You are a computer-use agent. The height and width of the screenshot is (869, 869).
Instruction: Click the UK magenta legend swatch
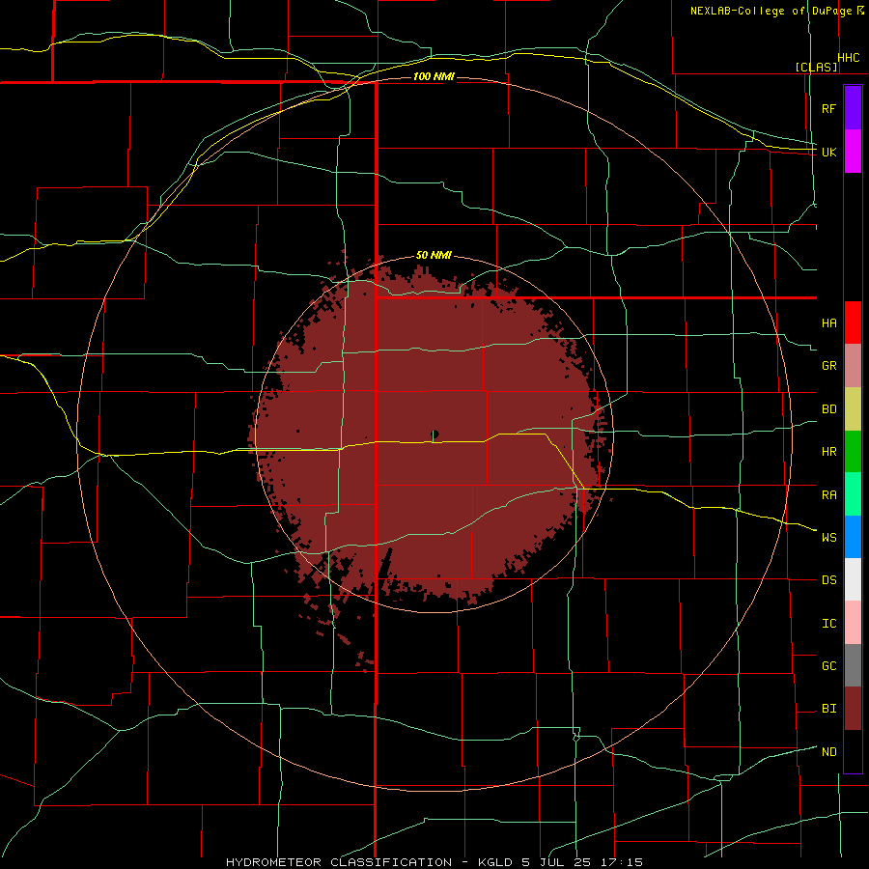(853, 152)
